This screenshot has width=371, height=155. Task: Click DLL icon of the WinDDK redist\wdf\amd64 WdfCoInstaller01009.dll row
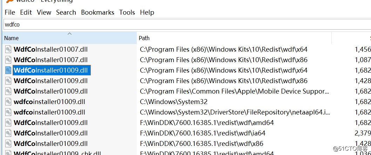8,123
